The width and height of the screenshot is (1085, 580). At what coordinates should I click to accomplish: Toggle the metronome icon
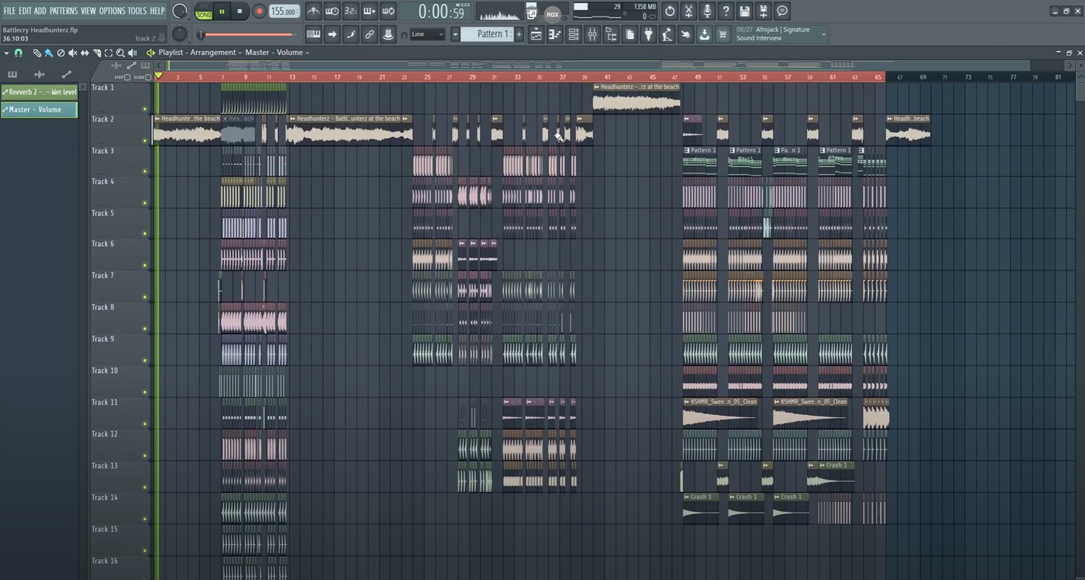pos(313,11)
